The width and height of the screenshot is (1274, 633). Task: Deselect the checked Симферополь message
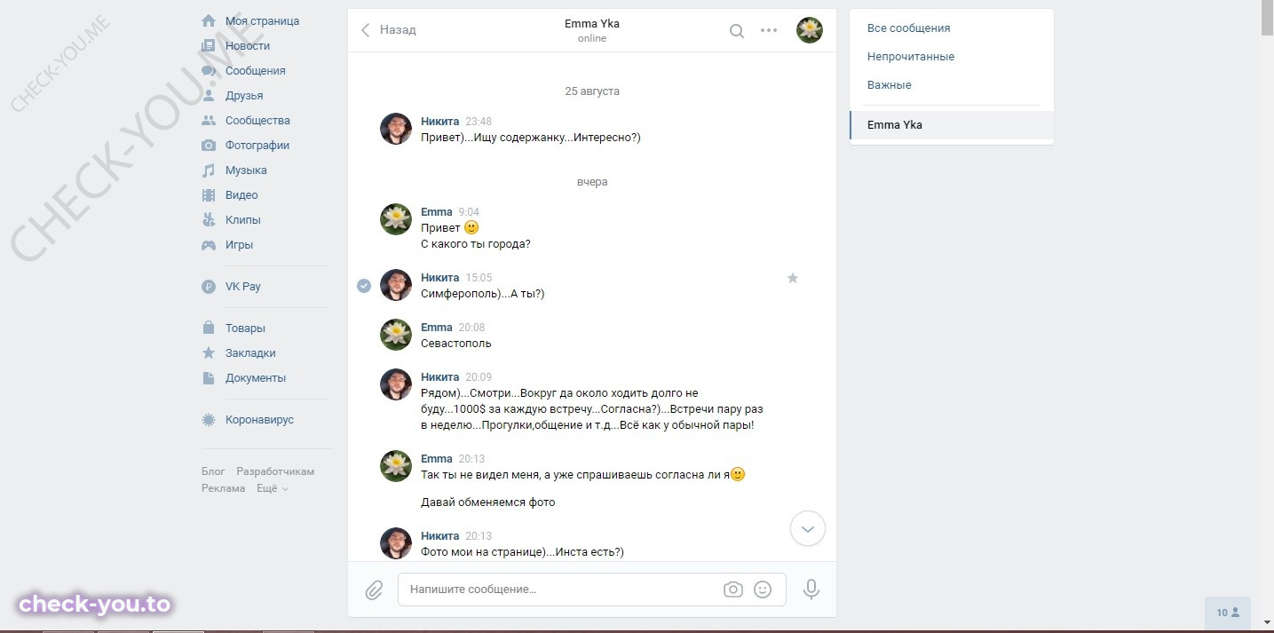(x=364, y=285)
